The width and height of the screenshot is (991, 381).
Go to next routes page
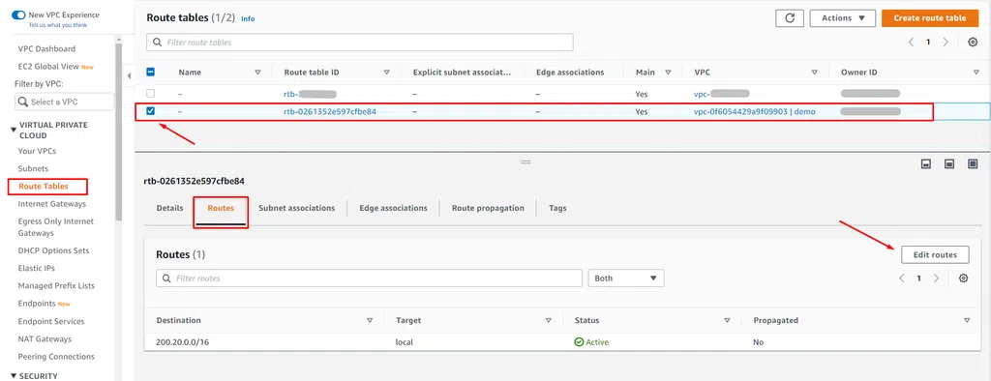pyautogui.click(x=937, y=278)
